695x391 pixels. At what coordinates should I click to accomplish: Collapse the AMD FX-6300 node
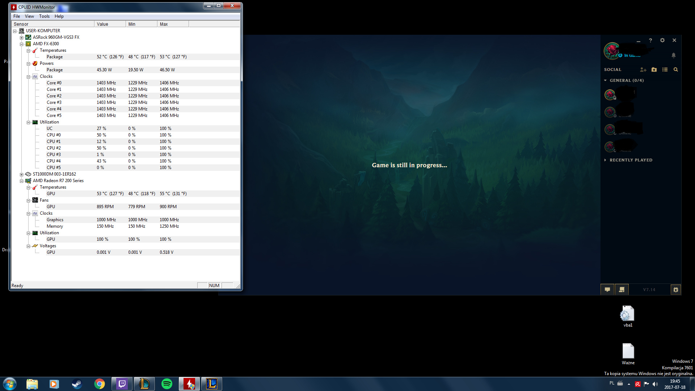pyautogui.click(x=22, y=44)
